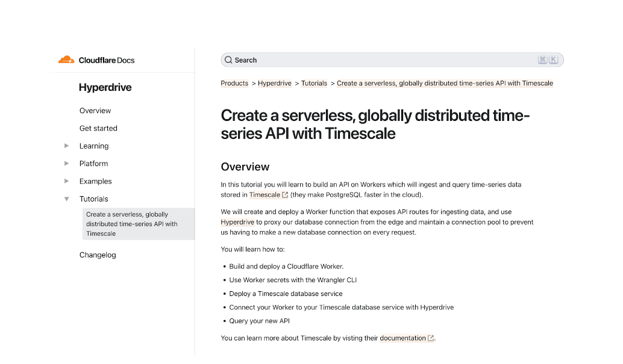The height and width of the screenshot is (364, 623).
Task: Click the external link icon beside Timescale
Action: click(x=285, y=195)
